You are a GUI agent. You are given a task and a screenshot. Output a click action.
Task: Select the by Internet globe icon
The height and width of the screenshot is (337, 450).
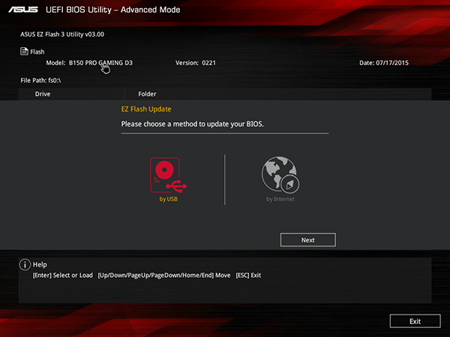pos(280,174)
